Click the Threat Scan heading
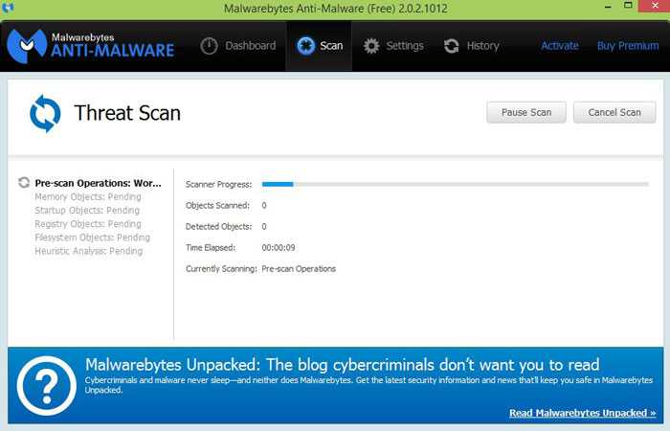 tap(127, 113)
